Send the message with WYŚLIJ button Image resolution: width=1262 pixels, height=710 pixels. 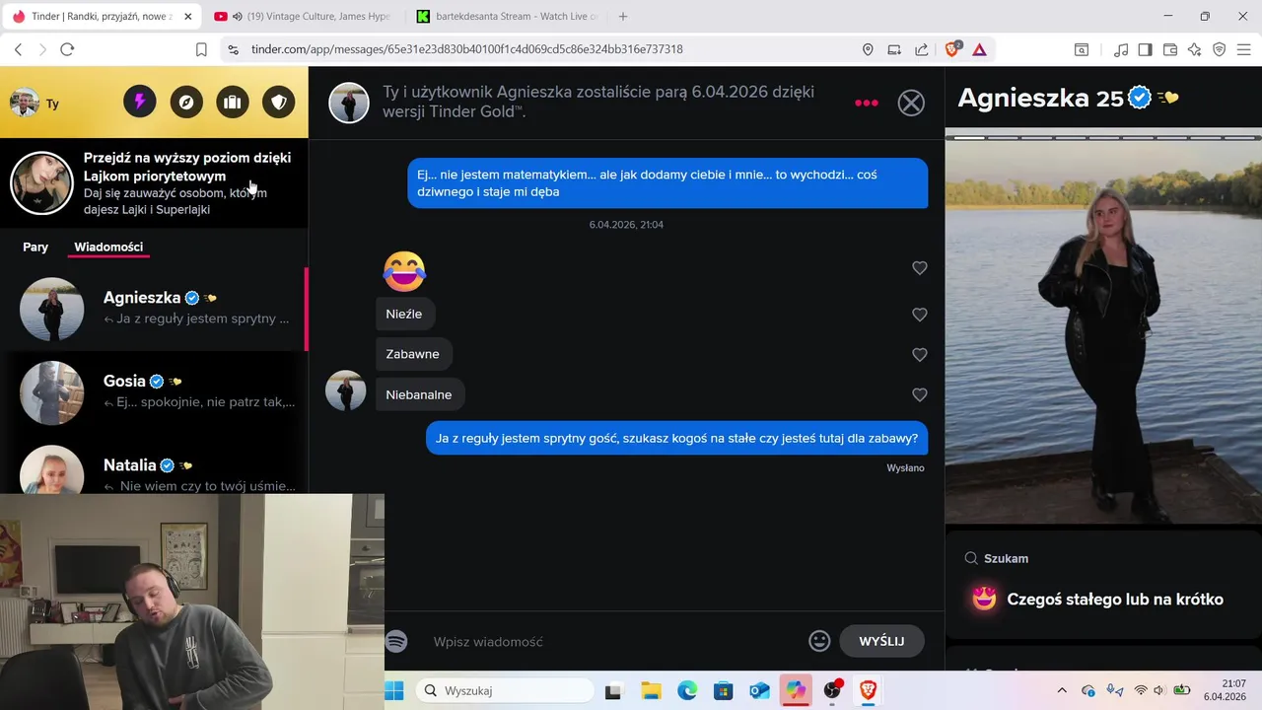(881, 641)
